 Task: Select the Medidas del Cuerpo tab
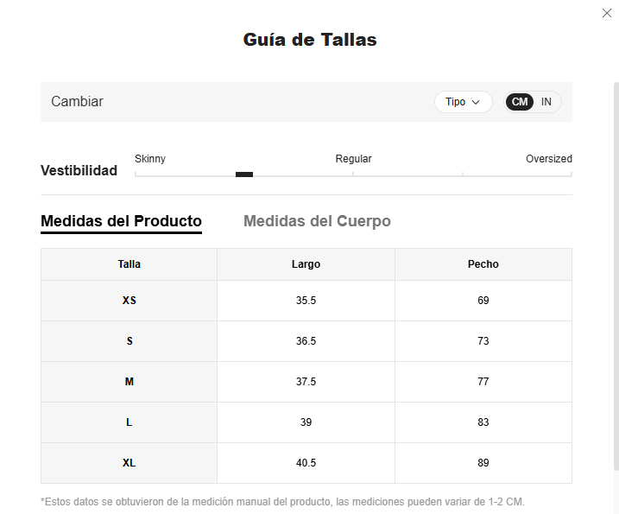click(x=317, y=221)
